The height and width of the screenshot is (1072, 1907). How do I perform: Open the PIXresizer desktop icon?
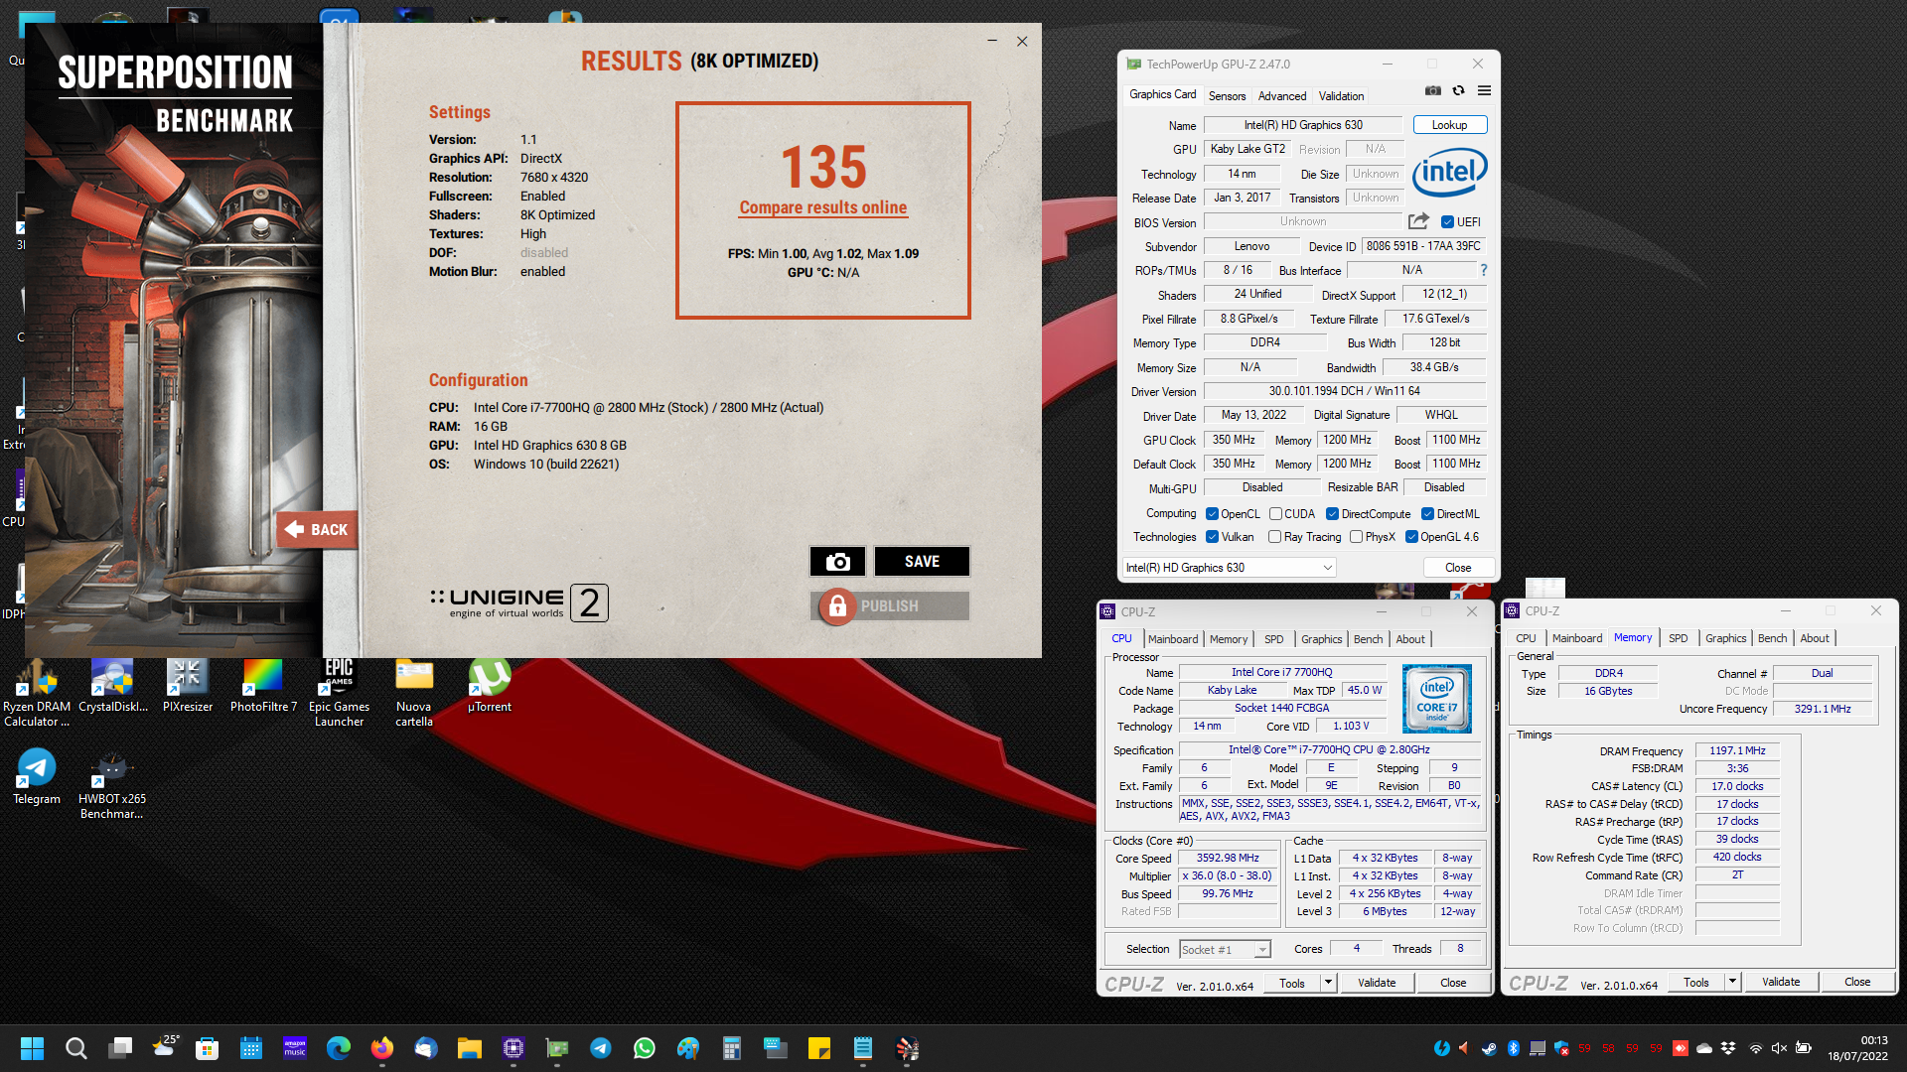click(x=187, y=686)
